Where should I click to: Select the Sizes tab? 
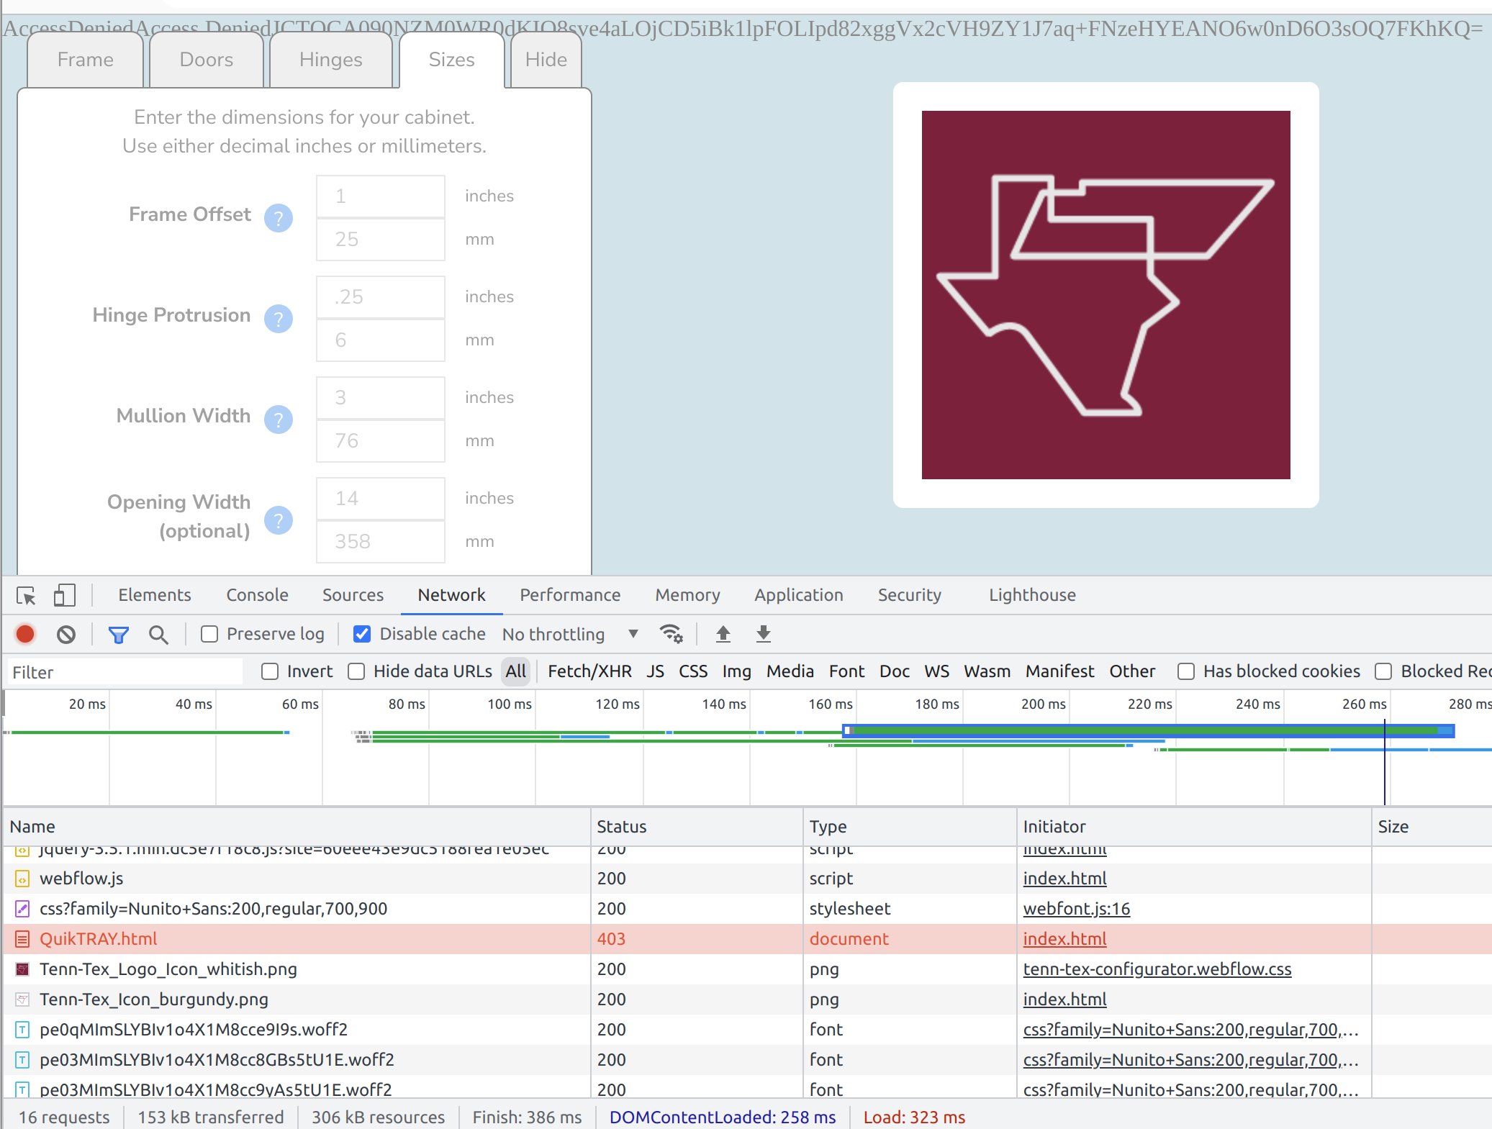(451, 60)
